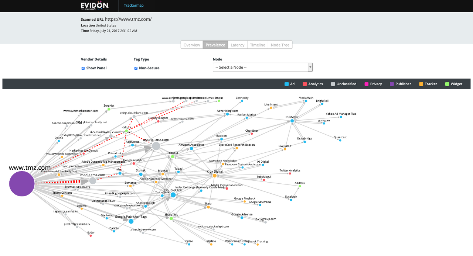Select the assets.tmz.com node

(x=156, y=146)
